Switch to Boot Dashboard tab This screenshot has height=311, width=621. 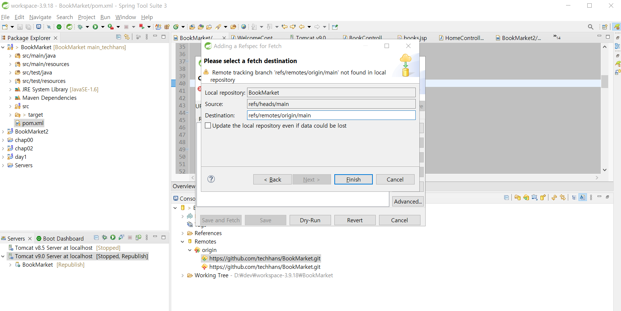pos(60,238)
